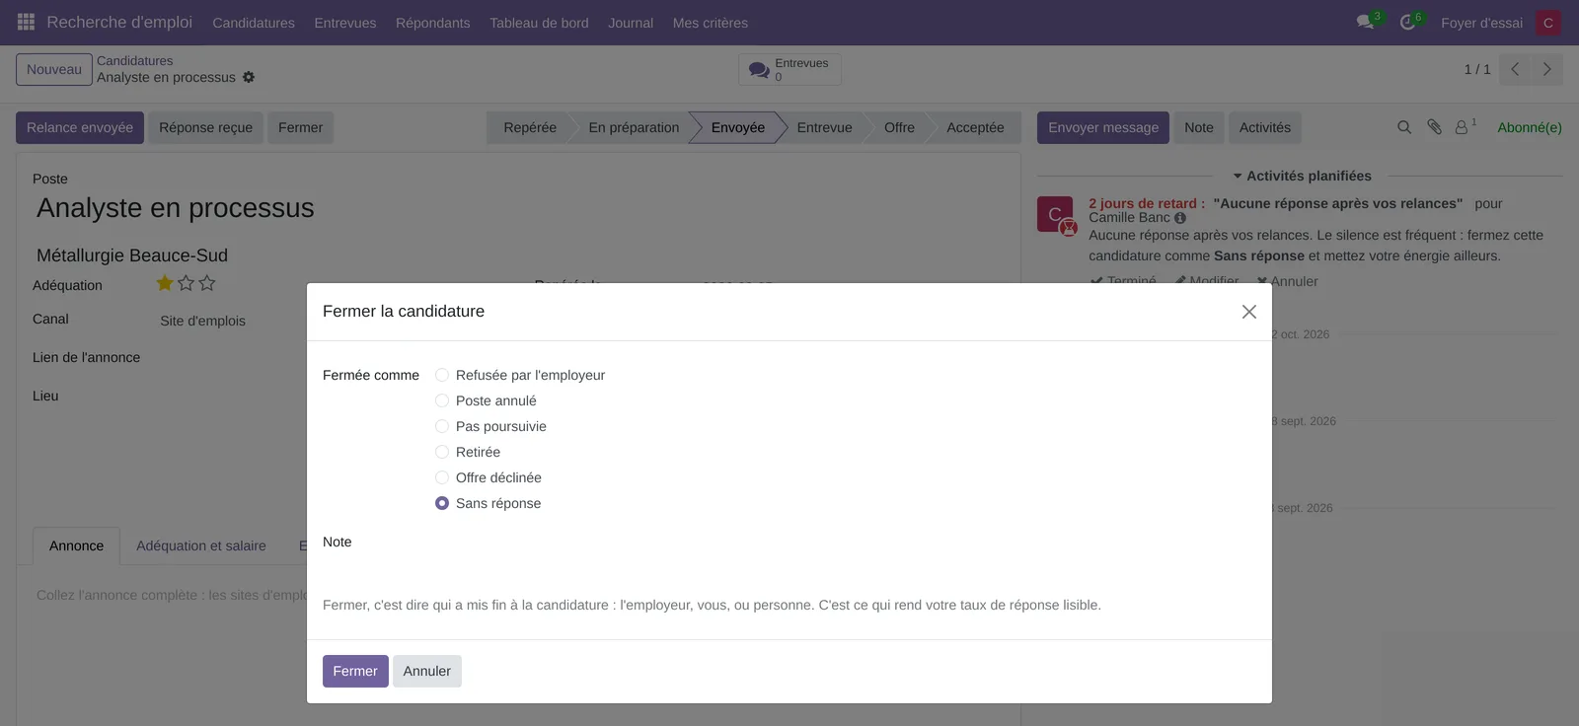
Task: Open the conversations chat bubble icon
Action: coord(1366,22)
